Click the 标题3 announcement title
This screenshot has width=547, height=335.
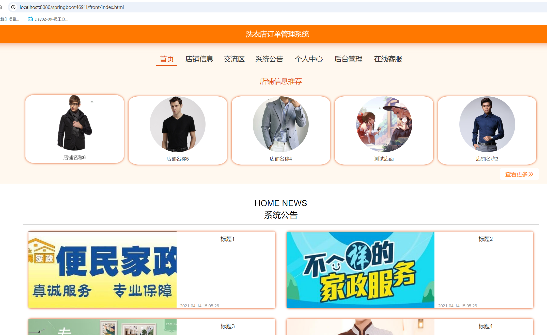(227, 326)
